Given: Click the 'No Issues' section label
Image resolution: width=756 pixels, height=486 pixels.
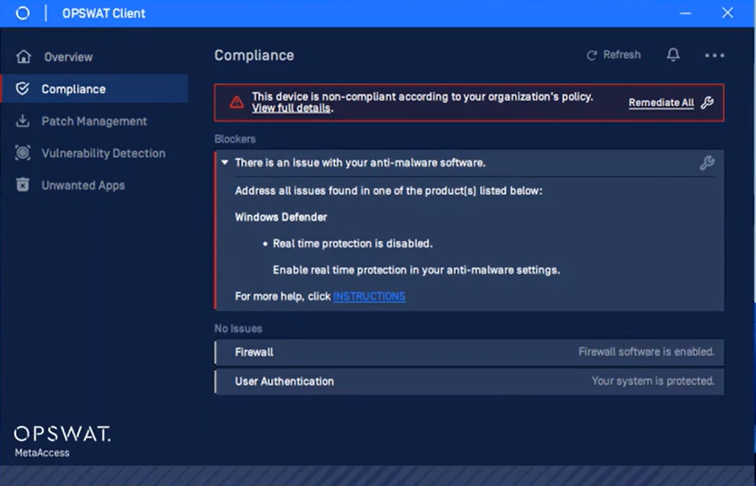Looking at the screenshot, I should [238, 329].
